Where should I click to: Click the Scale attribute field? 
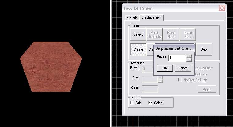[x=150, y=89]
